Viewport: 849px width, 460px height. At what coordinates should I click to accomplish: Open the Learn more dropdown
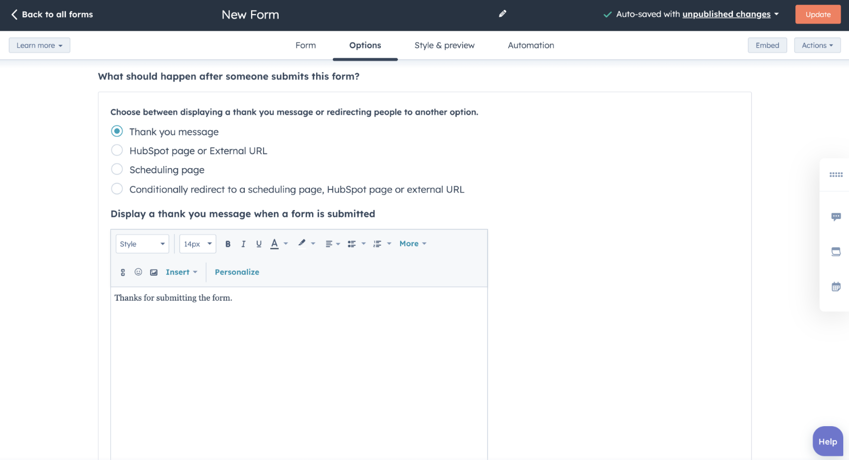pyautogui.click(x=40, y=45)
